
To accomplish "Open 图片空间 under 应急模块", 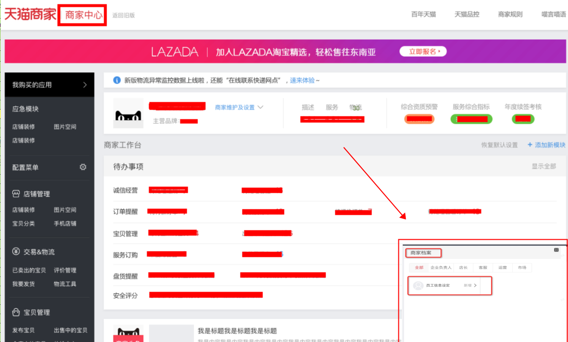I will pyautogui.click(x=65, y=127).
